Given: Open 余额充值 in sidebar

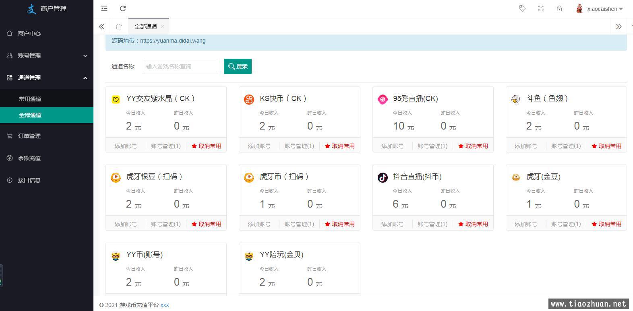Looking at the screenshot, I should click(47, 158).
